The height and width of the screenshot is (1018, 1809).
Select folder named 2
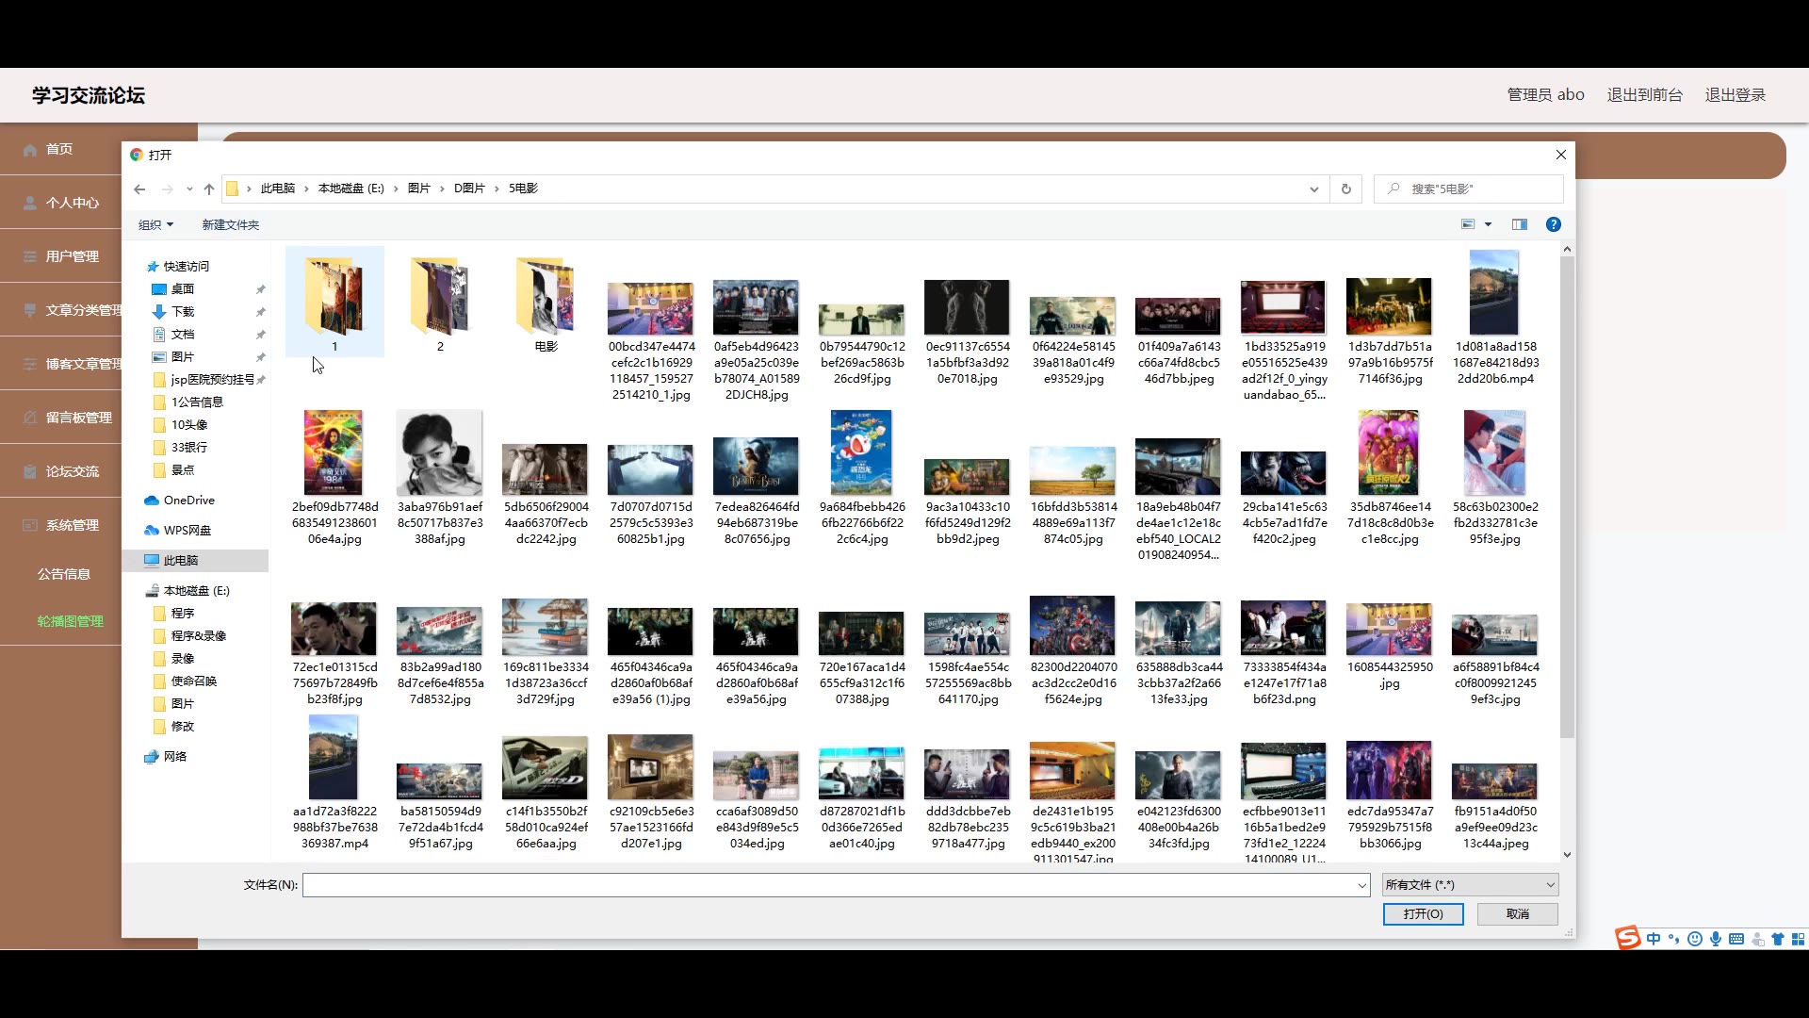pyautogui.click(x=440, y=302)
